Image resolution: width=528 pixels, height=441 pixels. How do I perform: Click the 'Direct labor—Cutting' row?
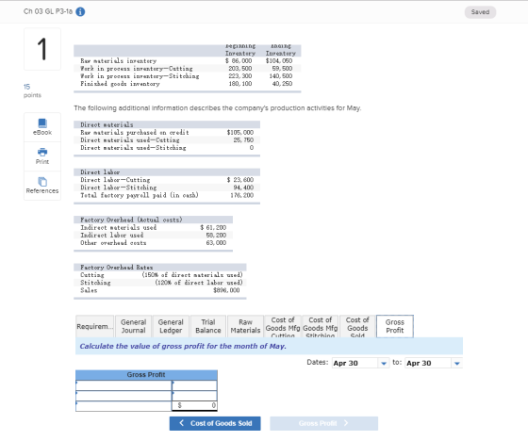pos(167,180)
